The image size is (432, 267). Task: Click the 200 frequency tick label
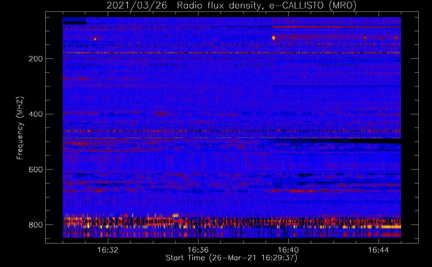pyautogui.click(x=36, y=59)
